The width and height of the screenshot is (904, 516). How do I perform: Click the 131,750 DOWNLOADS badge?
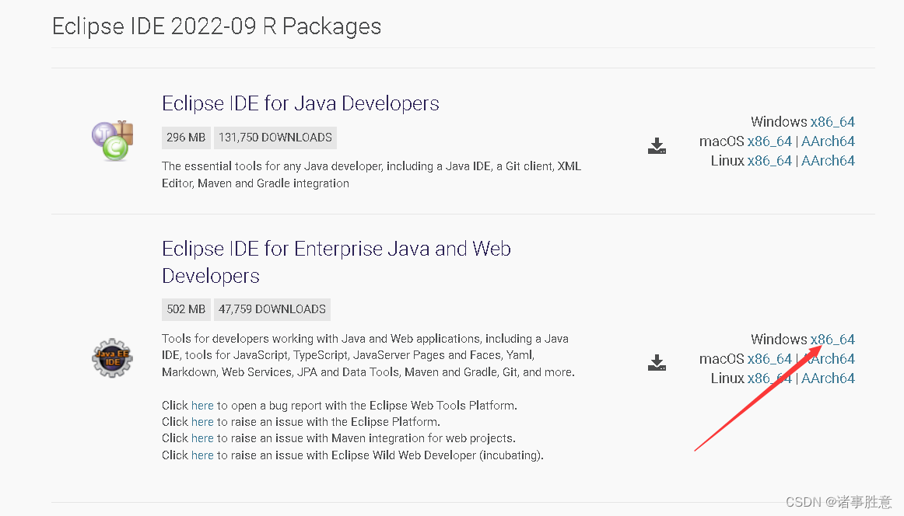tap(275, 138)
